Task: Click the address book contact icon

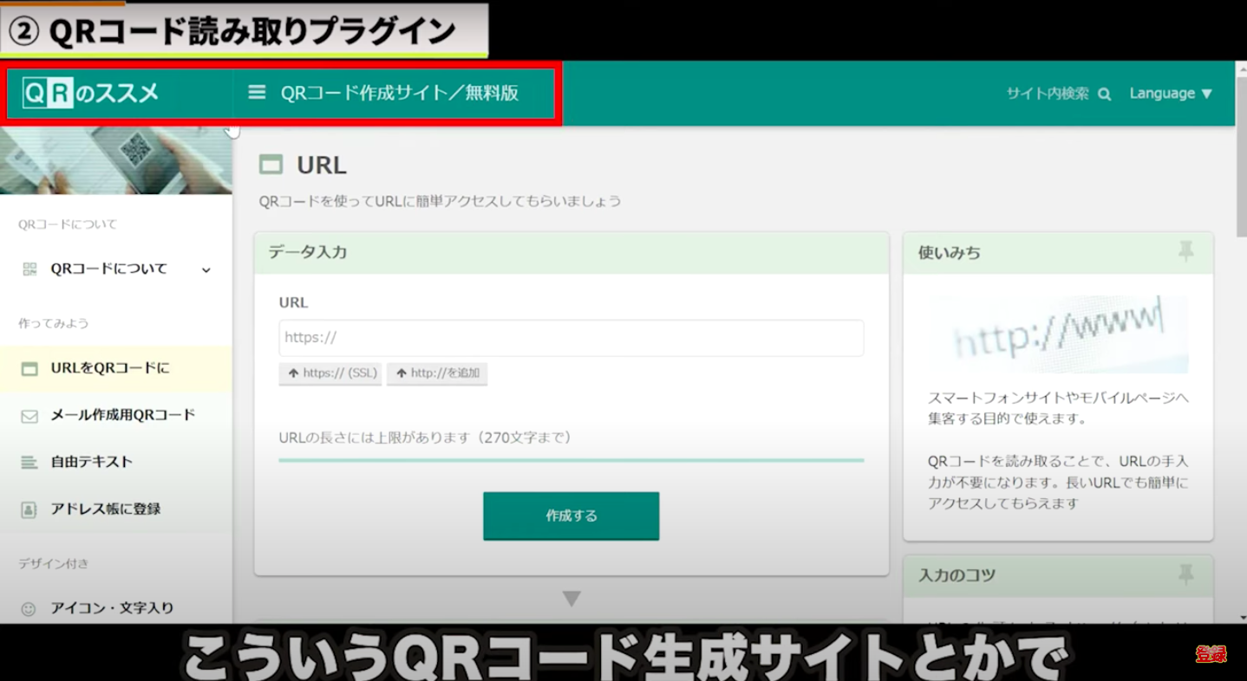Action: tap(29, 509)
